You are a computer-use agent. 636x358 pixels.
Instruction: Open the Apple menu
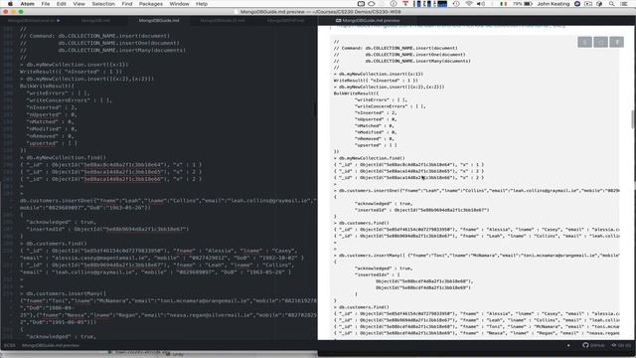[11, 4]
